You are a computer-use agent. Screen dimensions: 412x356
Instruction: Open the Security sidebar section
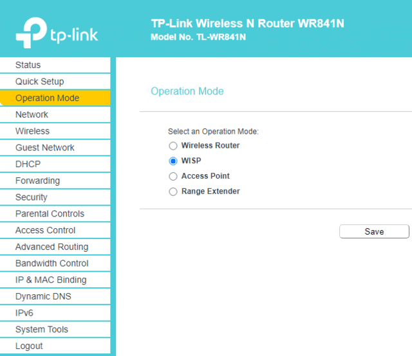pyautogui.click(x=55, y=197)
